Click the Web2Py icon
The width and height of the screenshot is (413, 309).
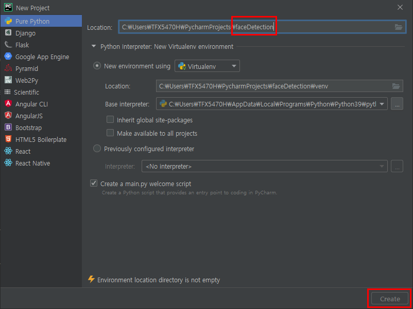click(x=8, y=80)
